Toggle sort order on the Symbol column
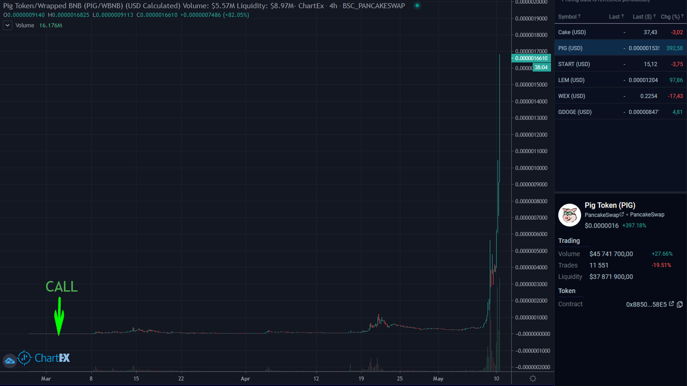 coord(567,17)
